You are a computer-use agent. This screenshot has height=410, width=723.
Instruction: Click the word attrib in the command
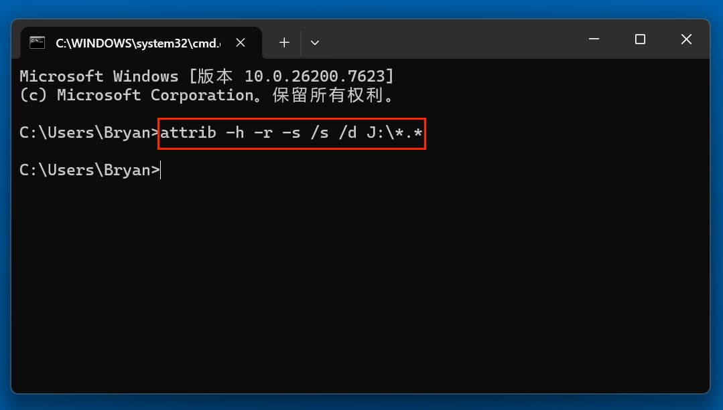tap(188, 132)
